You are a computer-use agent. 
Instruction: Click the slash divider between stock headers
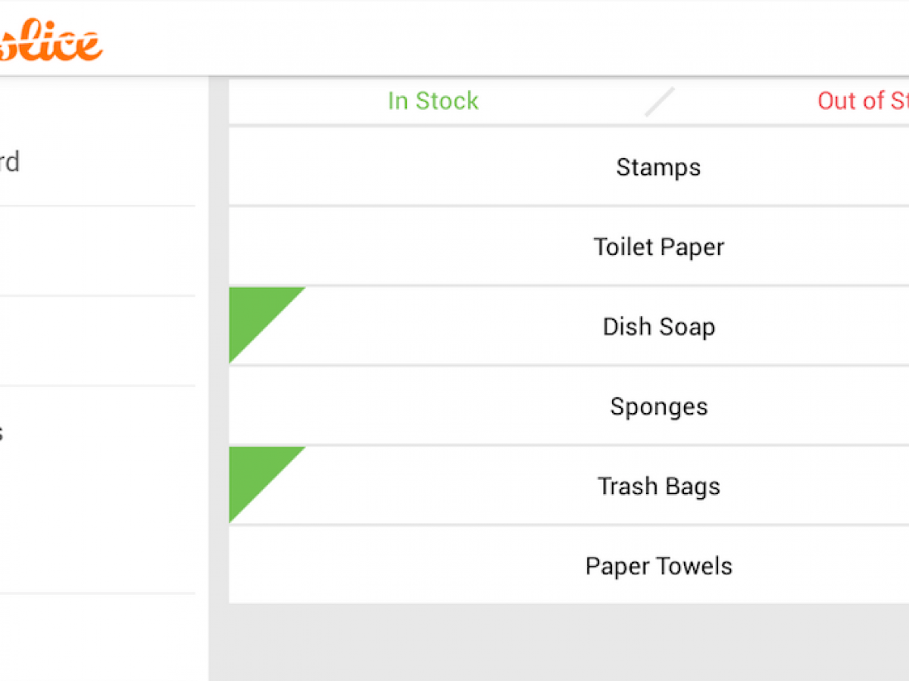[x=659, y=102]
